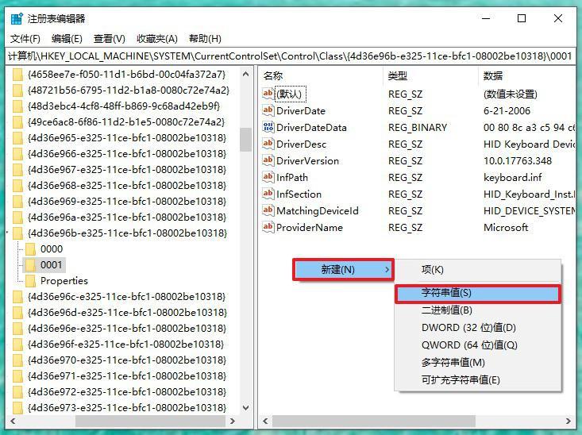Click the registry path address bar

(291, 56)
